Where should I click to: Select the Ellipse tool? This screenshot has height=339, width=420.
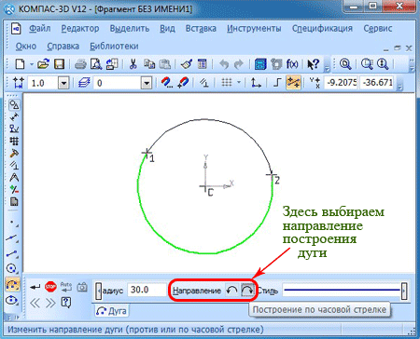(12, 300)
